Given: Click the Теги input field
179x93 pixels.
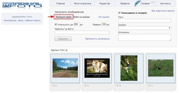Looking at the screenshot, I should 145,21.
